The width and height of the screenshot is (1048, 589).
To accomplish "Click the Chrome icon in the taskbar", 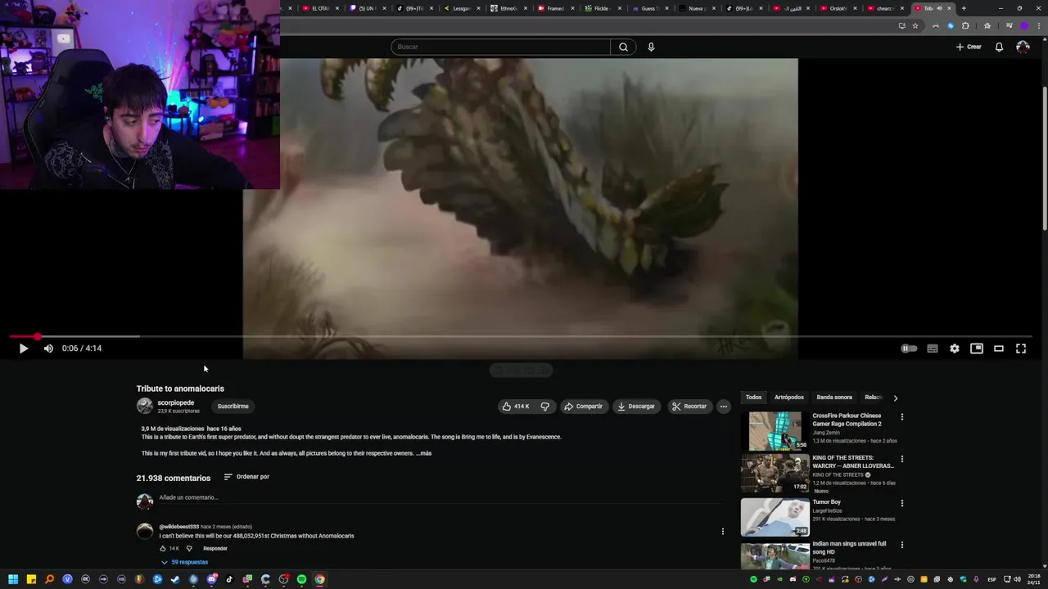I will (319, 579).
